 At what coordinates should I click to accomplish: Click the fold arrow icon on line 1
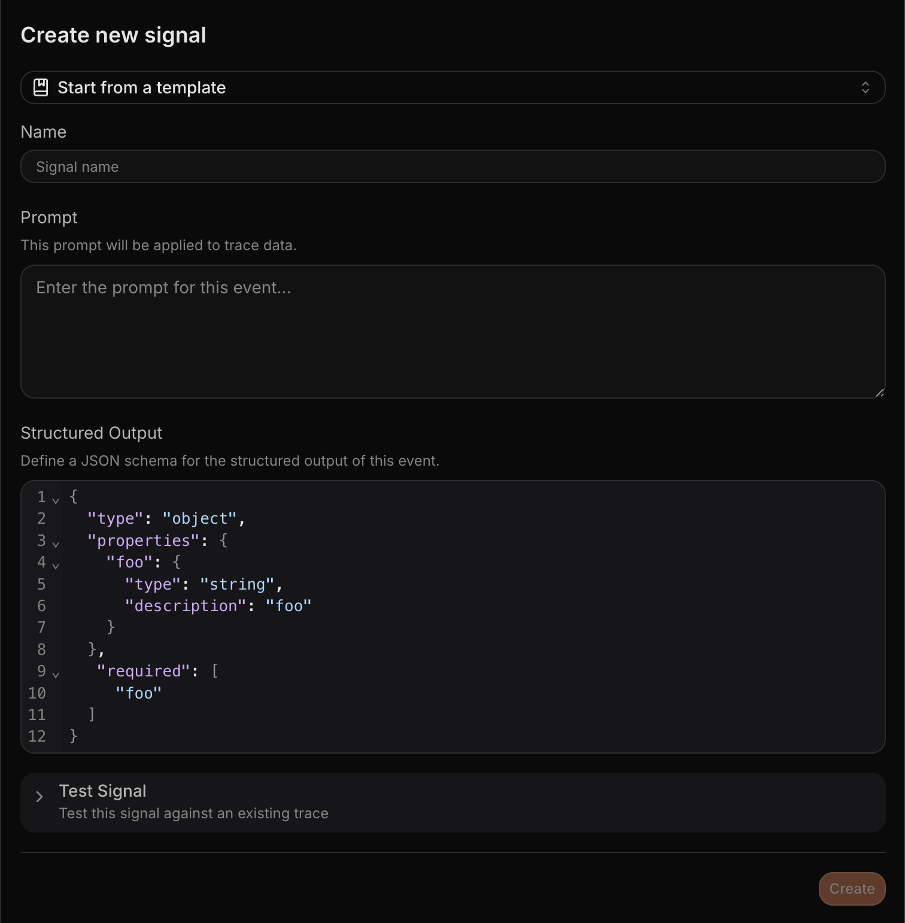point(56,500)
